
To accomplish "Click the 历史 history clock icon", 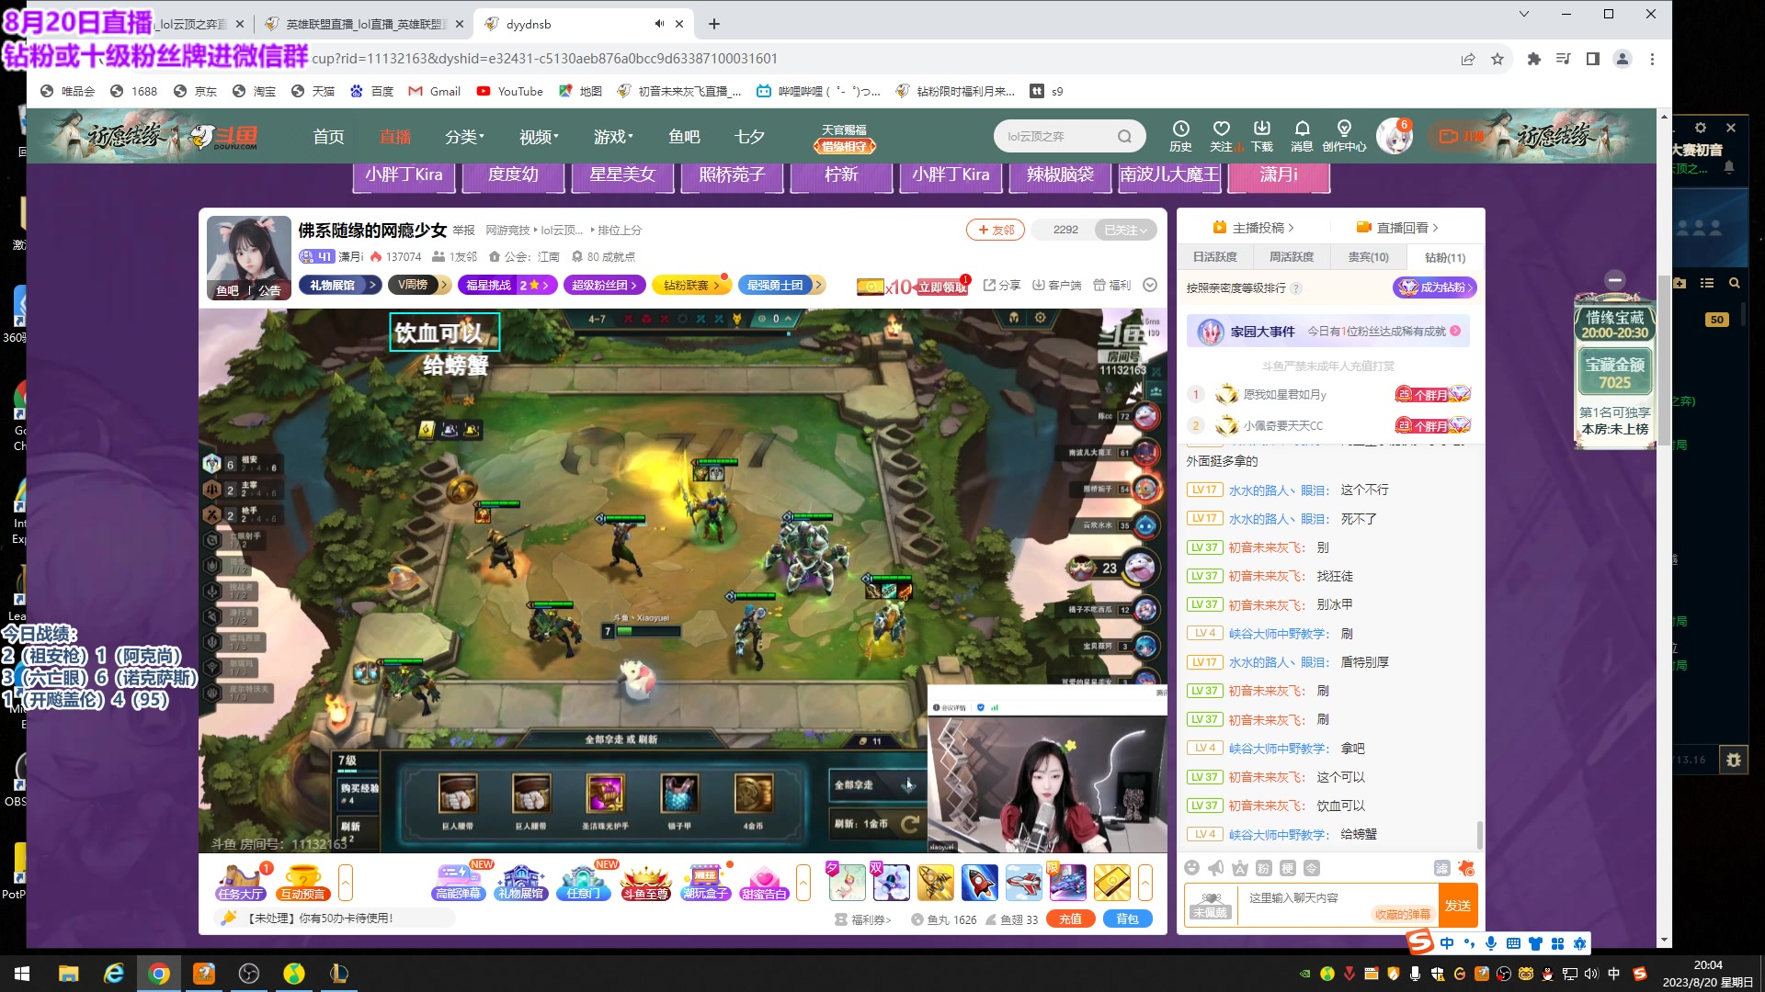I will tap(1180, 130).
